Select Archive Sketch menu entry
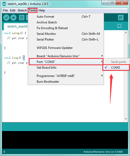The width and height of the screenshot is (130, 156). [x=66, y=22]
